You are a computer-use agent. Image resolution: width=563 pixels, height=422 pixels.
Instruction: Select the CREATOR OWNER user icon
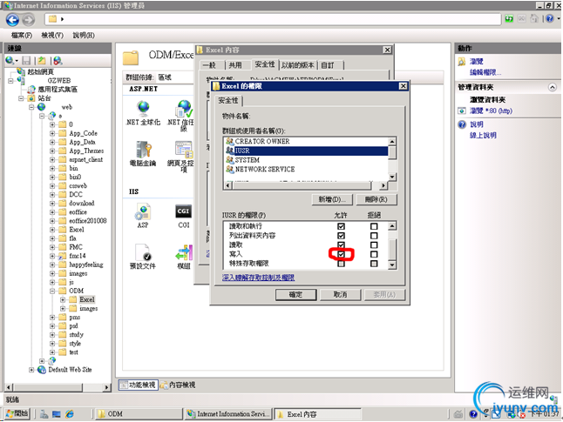(x=230, y=141)
